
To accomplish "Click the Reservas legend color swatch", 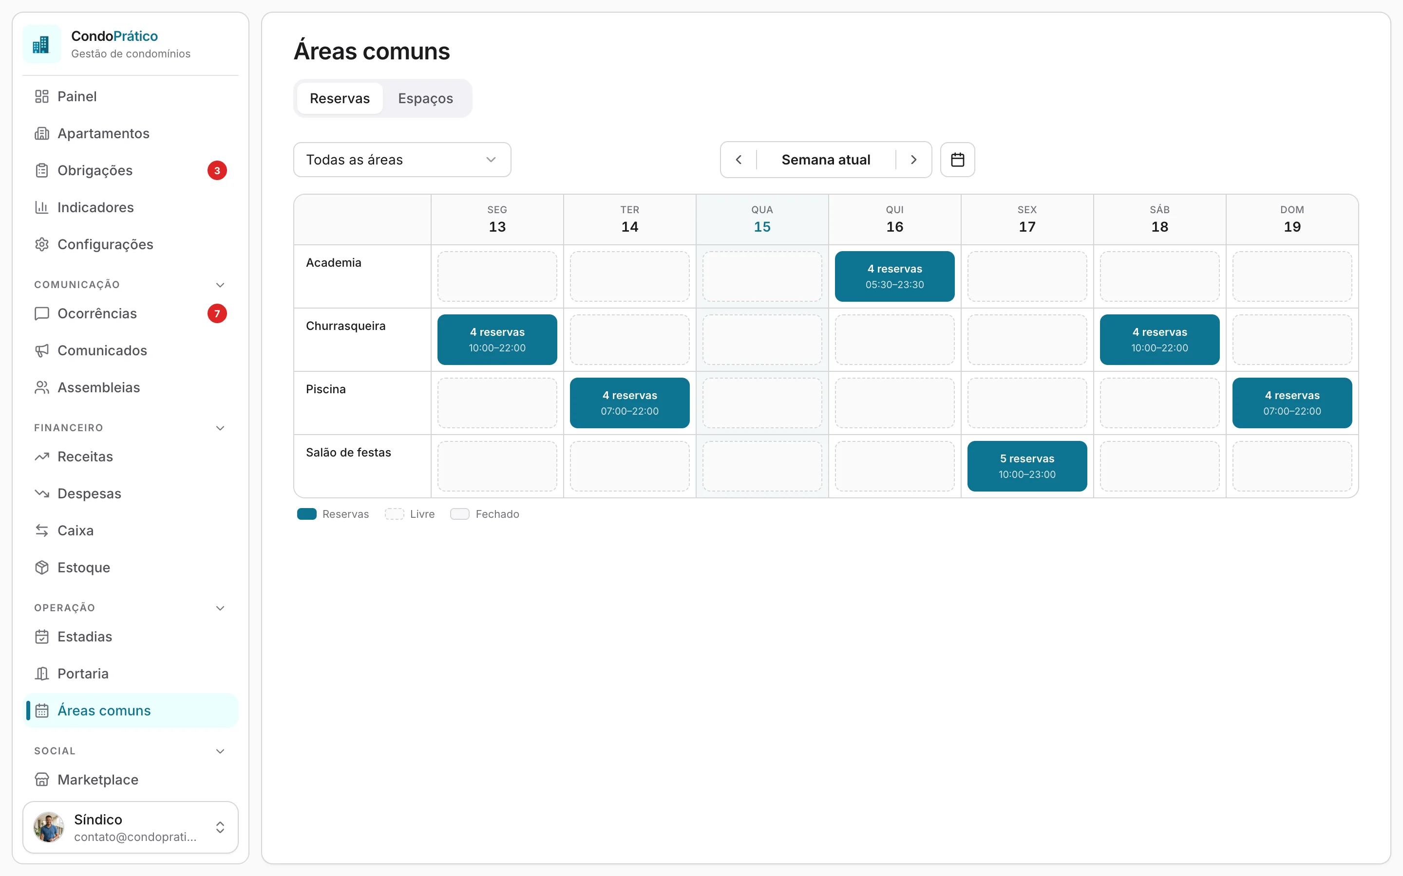I will (x=307, y=514).
